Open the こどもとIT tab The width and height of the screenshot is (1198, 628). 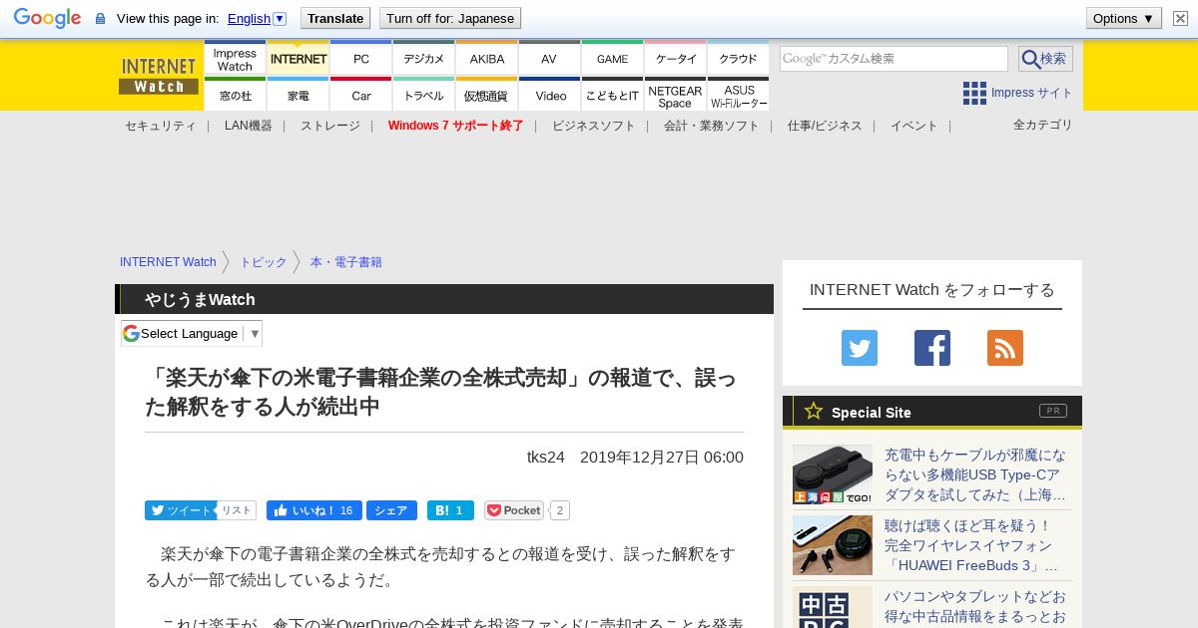613,96
